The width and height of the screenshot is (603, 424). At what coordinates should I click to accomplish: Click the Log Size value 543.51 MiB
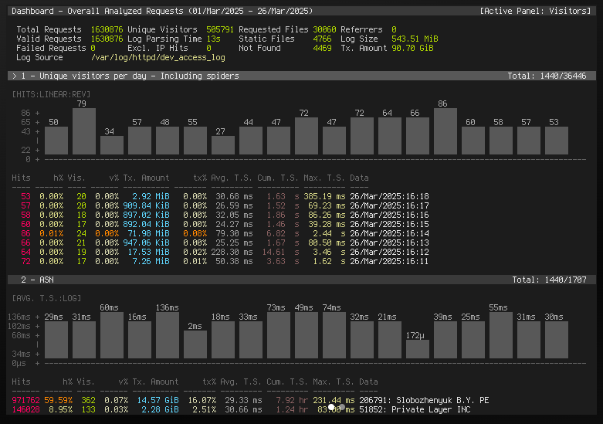(x=415, y=39)
